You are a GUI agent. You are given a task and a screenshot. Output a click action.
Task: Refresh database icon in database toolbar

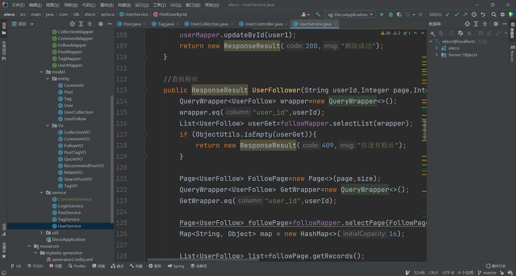coord(451,33)
